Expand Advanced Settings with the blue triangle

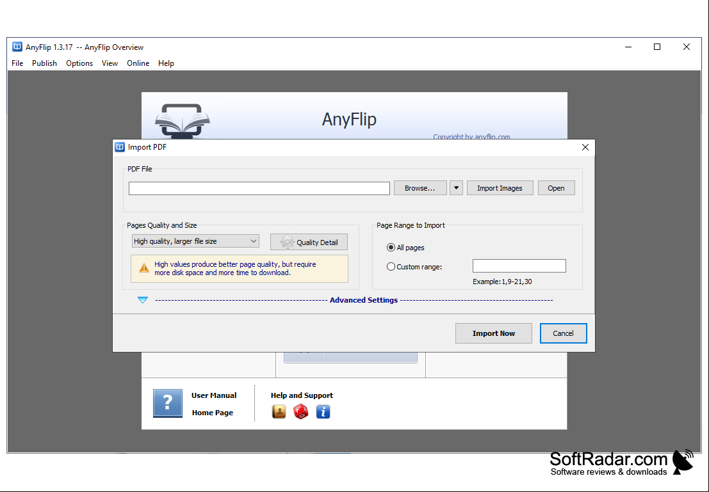pyautogui.click(x=143, y=300)
